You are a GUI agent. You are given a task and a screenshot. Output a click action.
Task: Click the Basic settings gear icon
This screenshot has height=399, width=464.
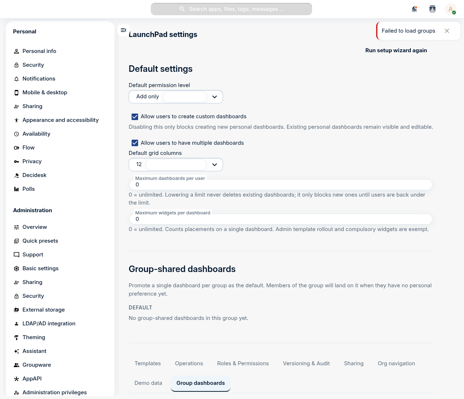[16, 268]
